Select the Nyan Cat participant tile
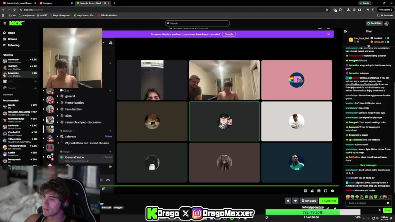395x222 pixels. pyautogui.click(x=297, y=80)
